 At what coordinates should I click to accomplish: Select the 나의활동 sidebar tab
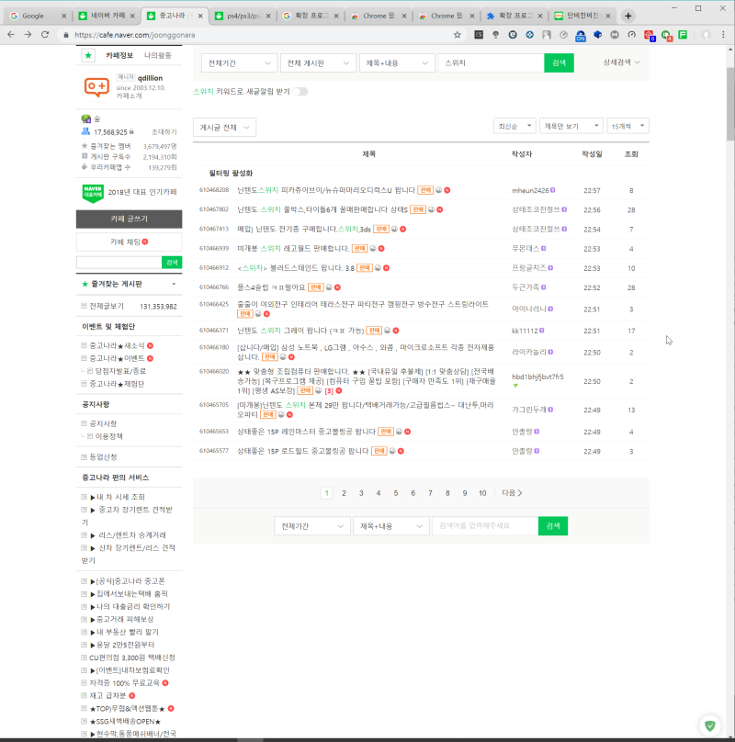coord(158,55)
